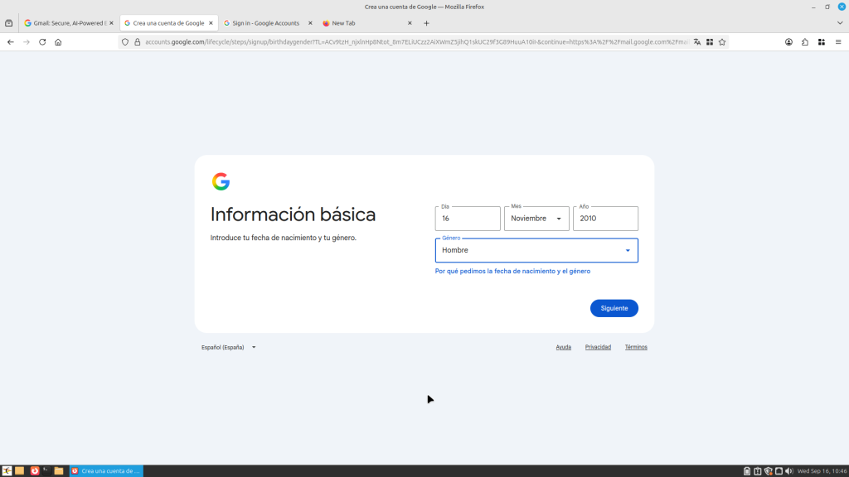List all tabs with the chevron

coord(840,23)
